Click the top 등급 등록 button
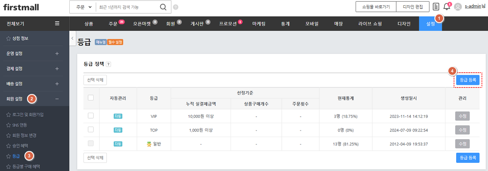Viewport: 488px width, 171px height. pyautogui.click(x=468, y=80)
